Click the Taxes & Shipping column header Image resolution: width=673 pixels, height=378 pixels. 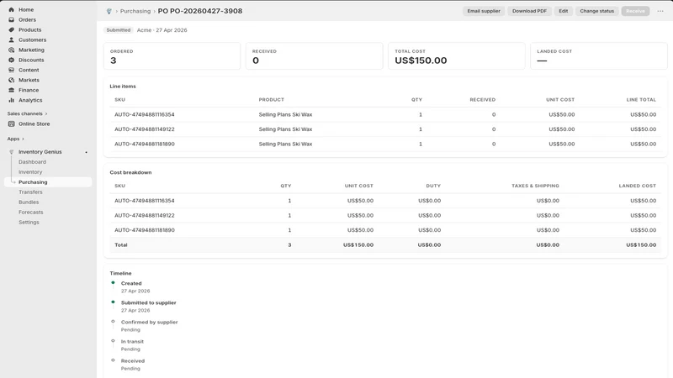coord(535,186)
